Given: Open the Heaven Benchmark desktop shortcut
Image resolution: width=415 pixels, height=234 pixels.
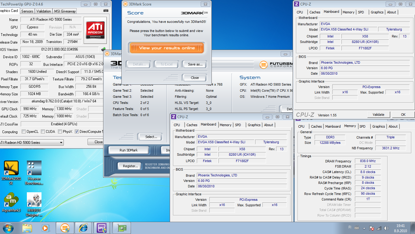Looking at the screenshot, I should (x=34, y=173).
